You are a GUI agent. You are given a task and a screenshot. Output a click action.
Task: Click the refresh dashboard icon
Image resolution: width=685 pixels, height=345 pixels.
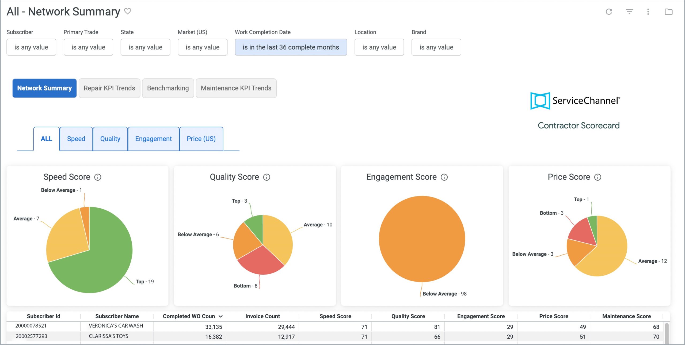click(609, 12)
